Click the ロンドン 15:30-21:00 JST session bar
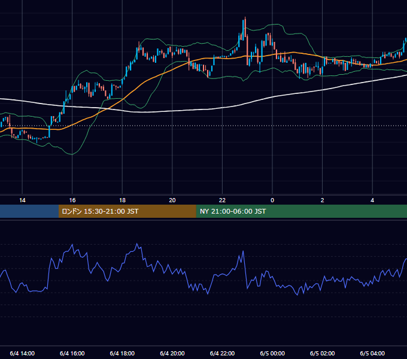This screenshot has width=407, height=359. point(127,211)
